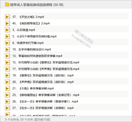Open 21、《大鱼》单手弹奏讲解.mp4
Image resolution: width=132 pixels, height=122 pixels.
coord(33,88)
